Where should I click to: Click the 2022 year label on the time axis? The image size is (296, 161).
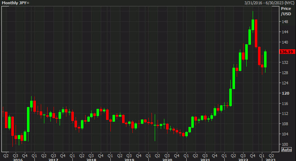point(243,160)
